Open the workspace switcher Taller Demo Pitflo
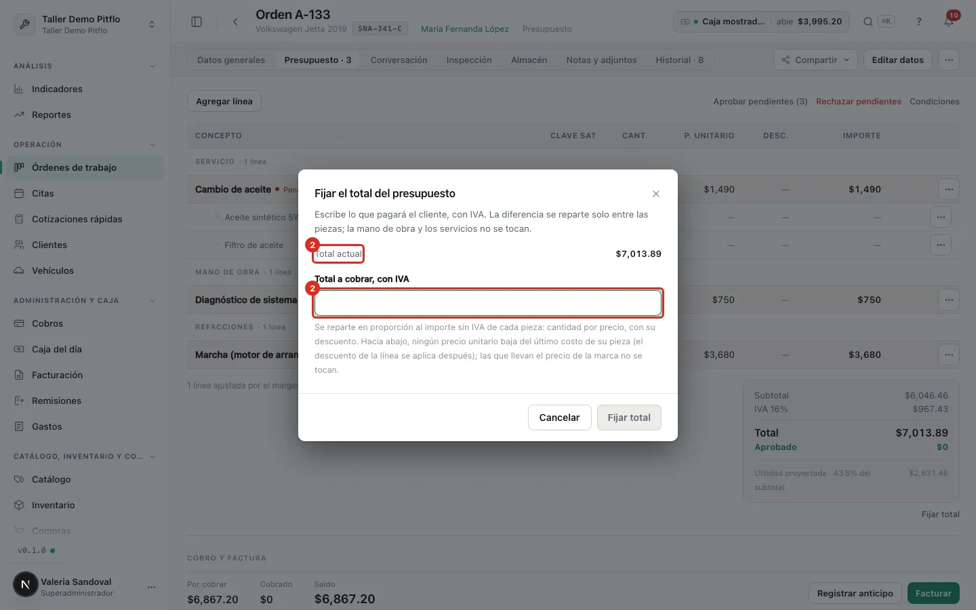 click(85, 24)
